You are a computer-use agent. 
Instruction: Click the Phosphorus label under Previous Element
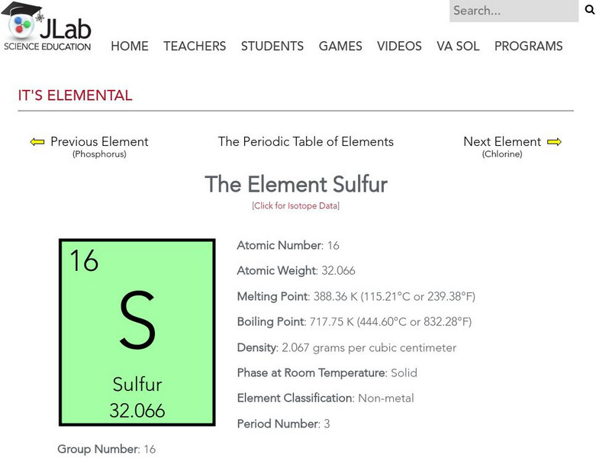[99, 154]
